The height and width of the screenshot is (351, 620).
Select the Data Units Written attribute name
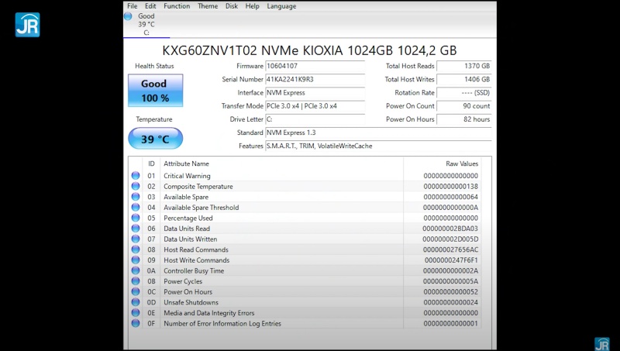tap(190, 239)
